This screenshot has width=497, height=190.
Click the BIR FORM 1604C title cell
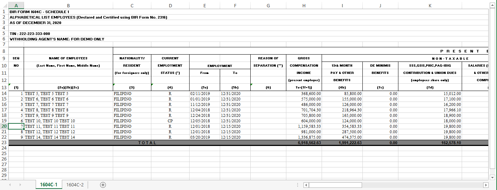click(39, 12)
